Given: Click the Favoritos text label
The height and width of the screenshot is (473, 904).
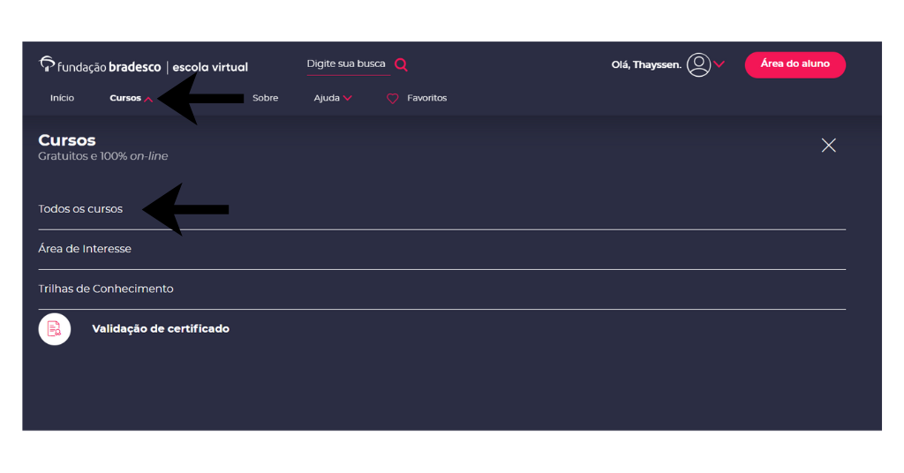Looking at the screenshot, I should pos(426,98).
